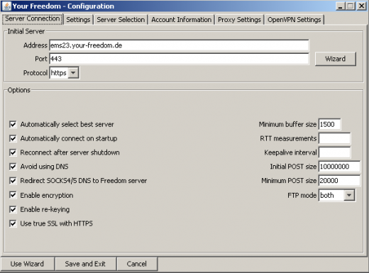Image resolution: width=369 pixels, height=273 pixels.
Task: Go to Server Selection tab
Action: [121, 20]
